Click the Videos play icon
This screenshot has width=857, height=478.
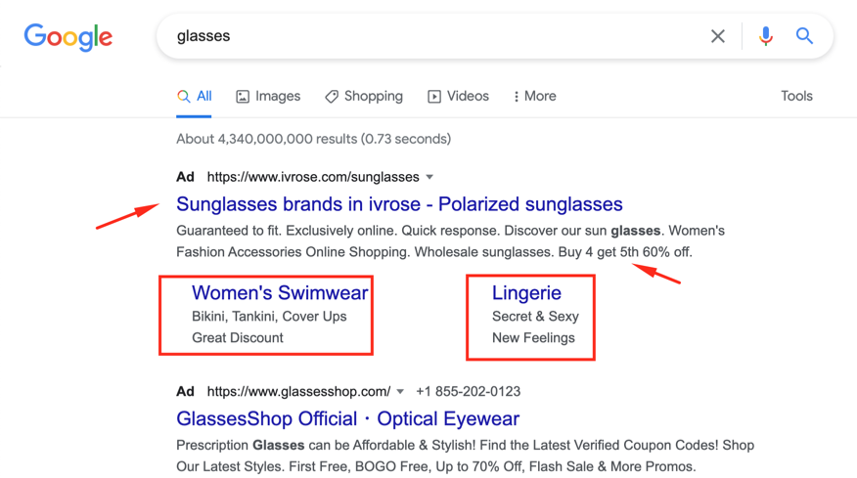pyautogui.click(x=434, y=96)
